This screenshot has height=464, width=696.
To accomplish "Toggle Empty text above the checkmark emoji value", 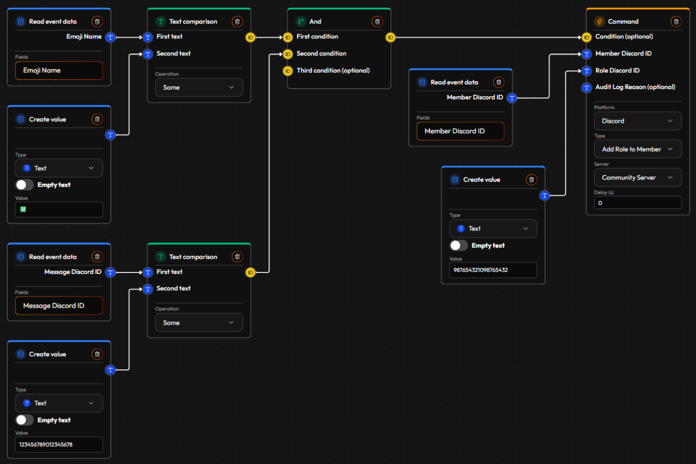I will tap(24, 185).
